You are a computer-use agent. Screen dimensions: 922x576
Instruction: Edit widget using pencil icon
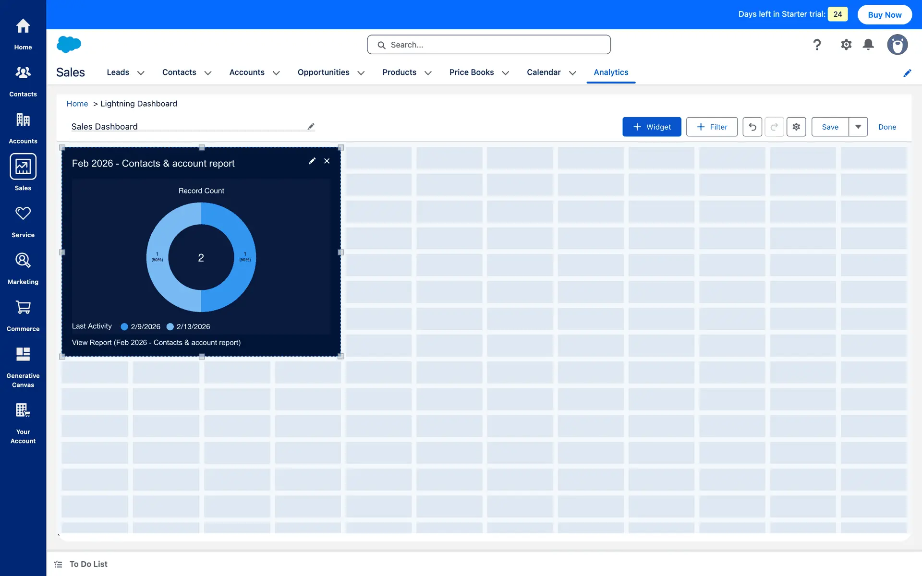(312, 161)
